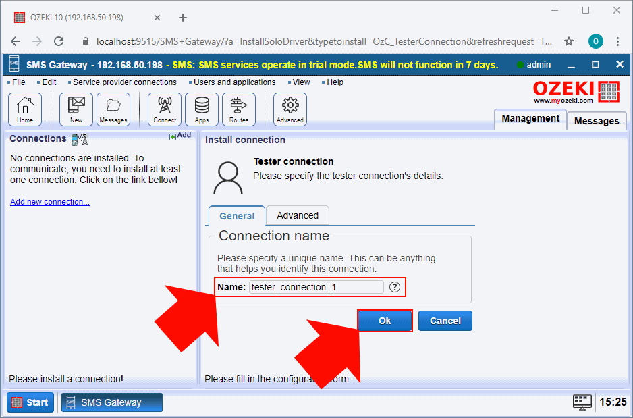Click the site lock icon in the address bar
Screen dimensions: 633x418
pos(85,41)
